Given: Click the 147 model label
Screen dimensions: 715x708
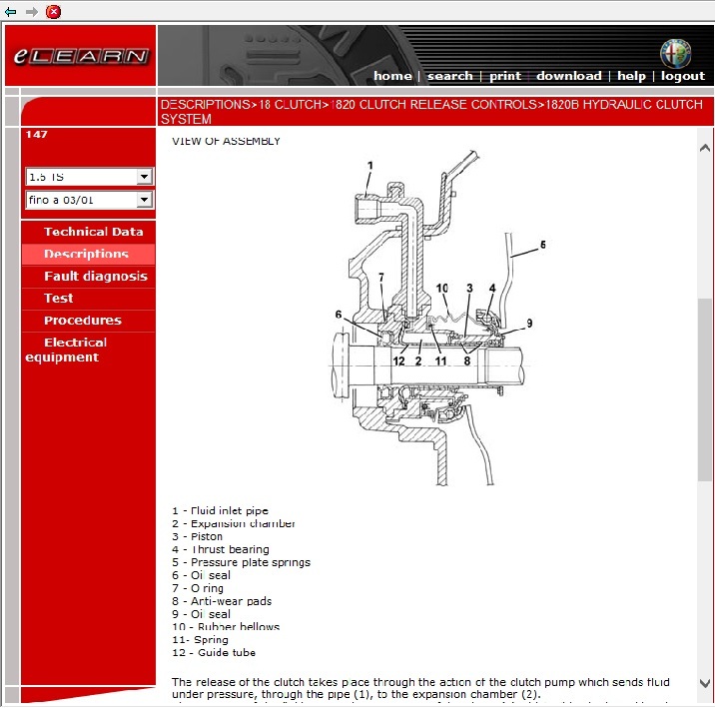Looking at the screenshot, I should tap(37, 134).
